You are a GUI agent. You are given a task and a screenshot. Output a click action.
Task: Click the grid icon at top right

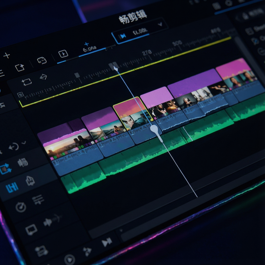point(216,6)
